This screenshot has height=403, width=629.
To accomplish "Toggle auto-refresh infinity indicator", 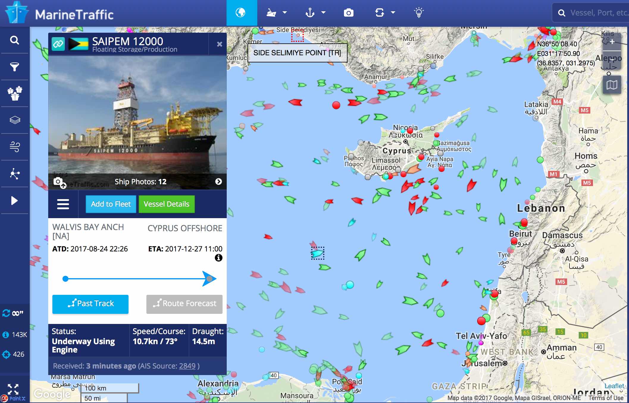I will coord(13,313).
